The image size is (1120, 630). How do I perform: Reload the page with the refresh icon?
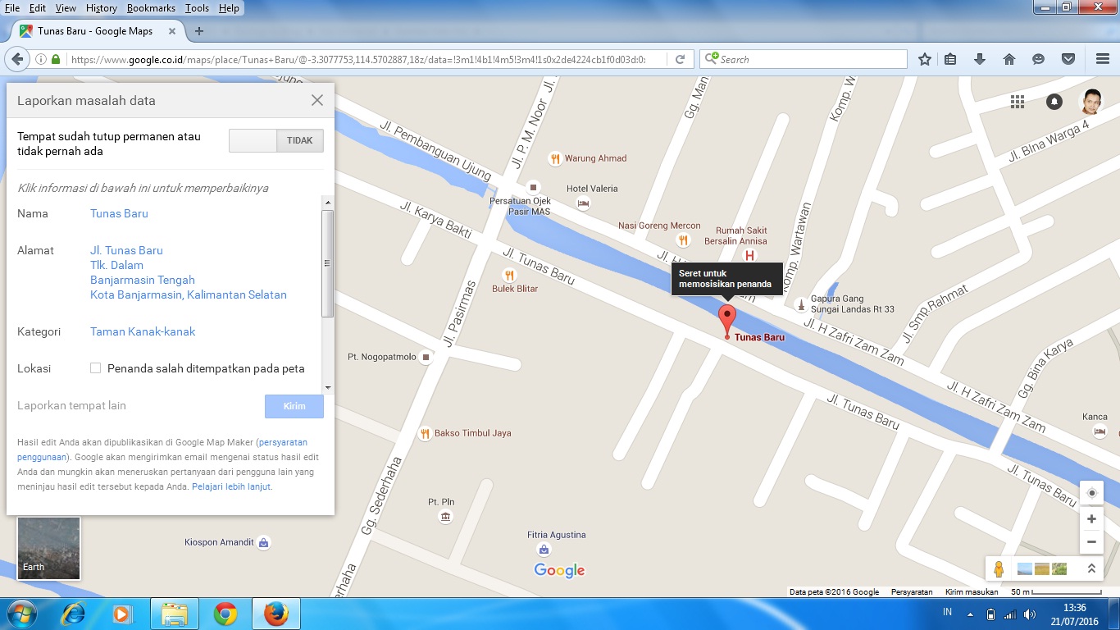(x=680, y=59)
